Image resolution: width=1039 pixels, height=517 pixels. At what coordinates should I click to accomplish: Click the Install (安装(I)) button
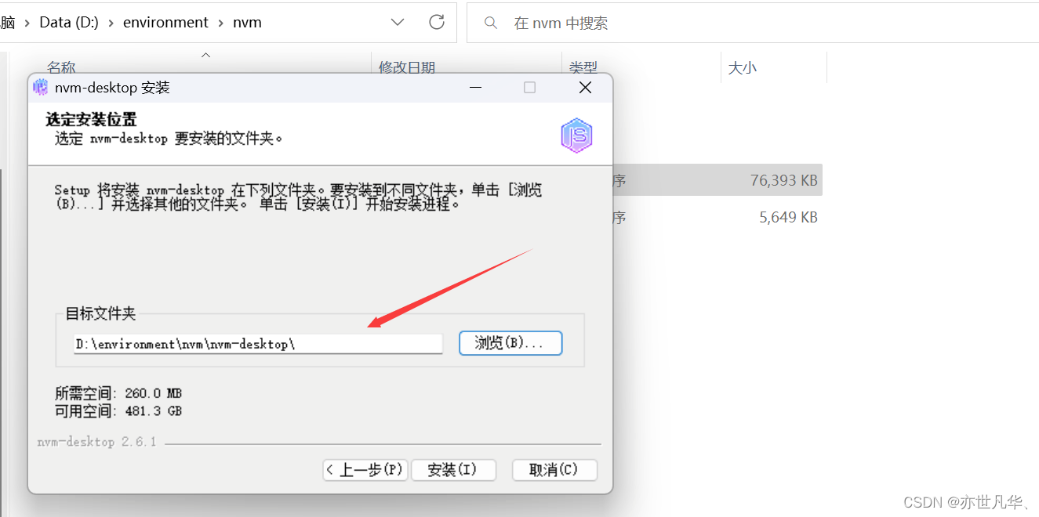pos(453,470)
